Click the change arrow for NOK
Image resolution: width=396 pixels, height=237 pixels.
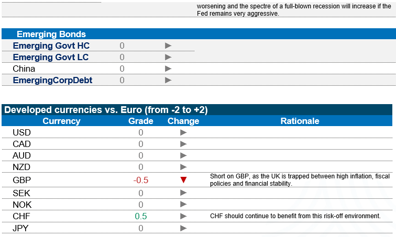pos(183,205)
